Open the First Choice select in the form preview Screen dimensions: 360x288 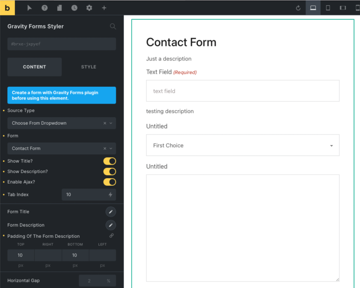(243, 145)
